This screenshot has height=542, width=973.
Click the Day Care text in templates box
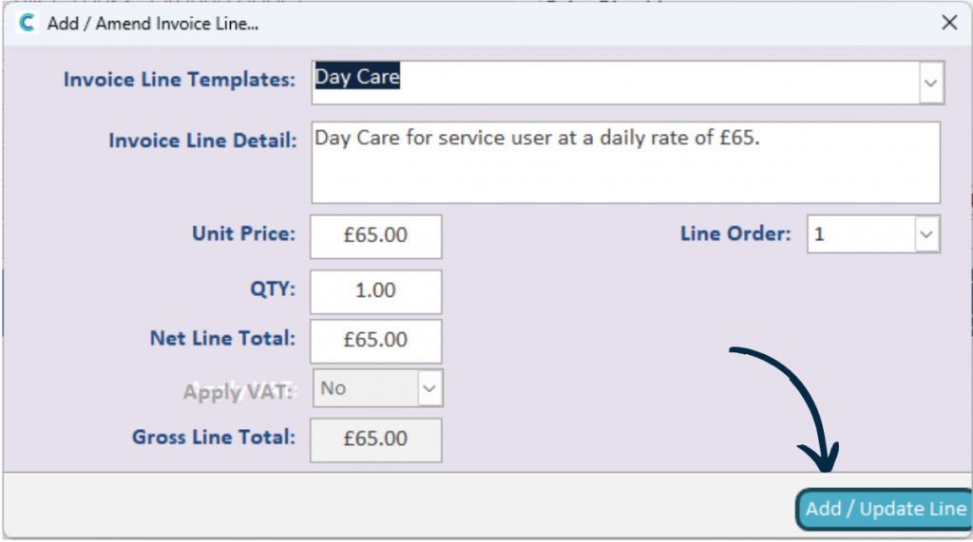tap(357, 76)
